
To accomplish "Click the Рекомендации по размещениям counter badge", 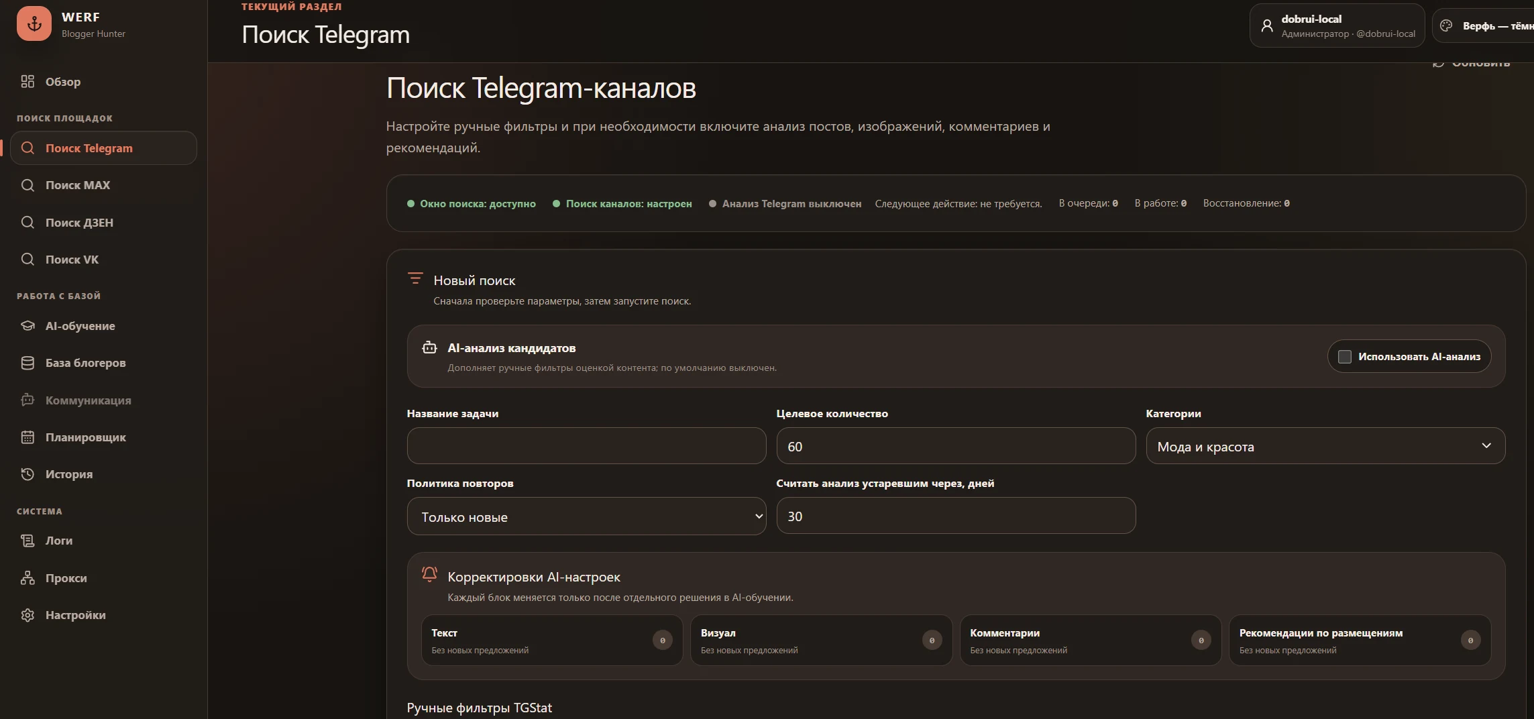I will coord(1470,641).
